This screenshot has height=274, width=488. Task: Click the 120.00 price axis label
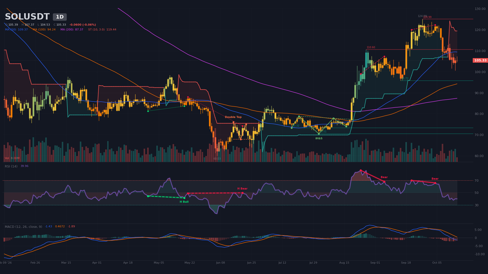480,30
